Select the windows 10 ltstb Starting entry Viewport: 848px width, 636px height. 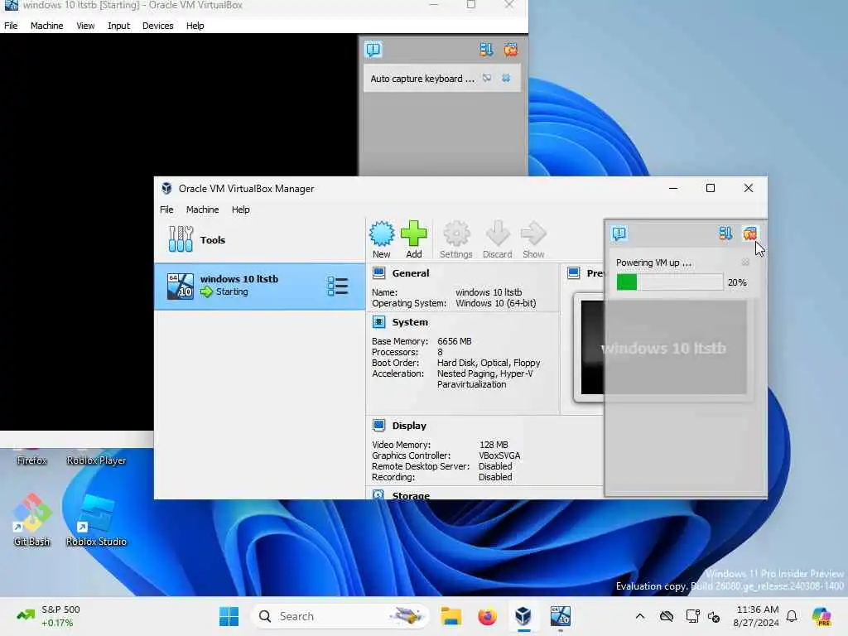259,286
